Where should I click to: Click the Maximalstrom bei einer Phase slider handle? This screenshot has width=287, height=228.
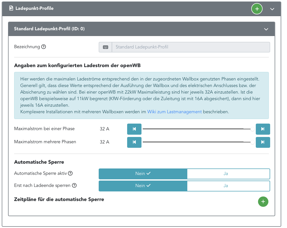(252, 129)
